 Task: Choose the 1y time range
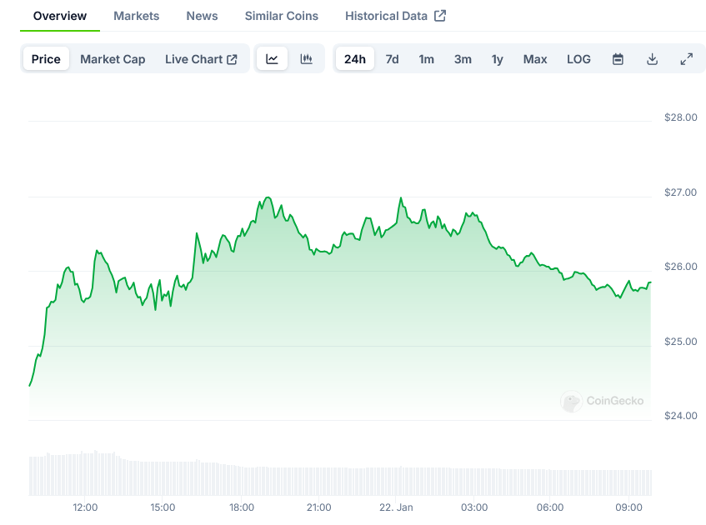497,59
